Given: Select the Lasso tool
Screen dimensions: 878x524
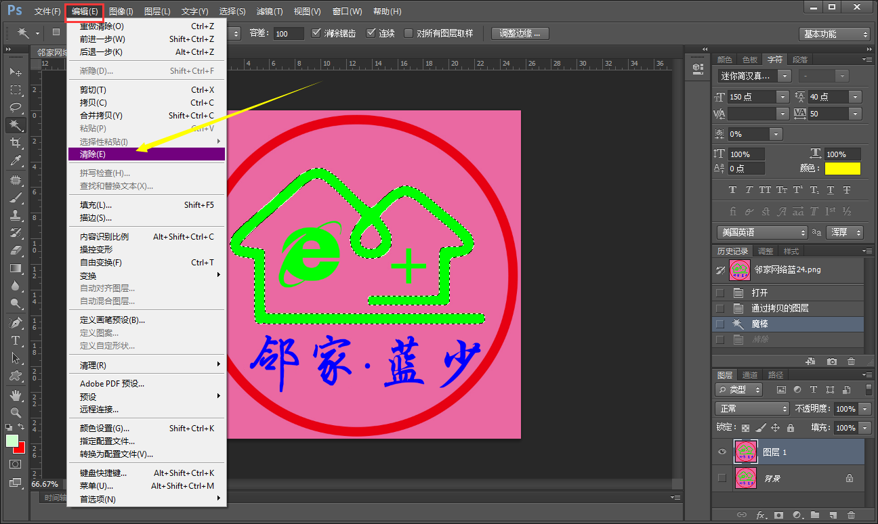Looking at the screenshot, I should tap(16, 107).
